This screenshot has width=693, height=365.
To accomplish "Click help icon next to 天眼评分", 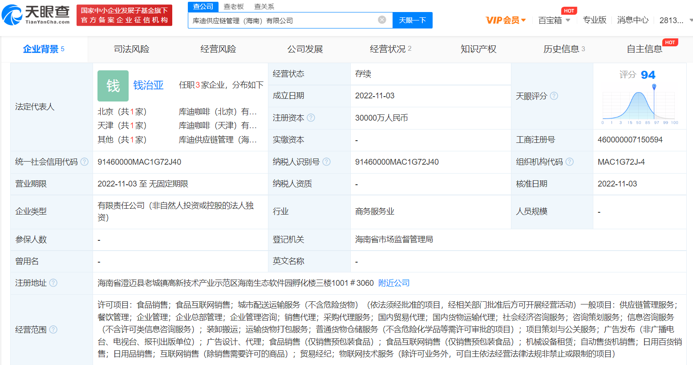I will click(554, 96).
